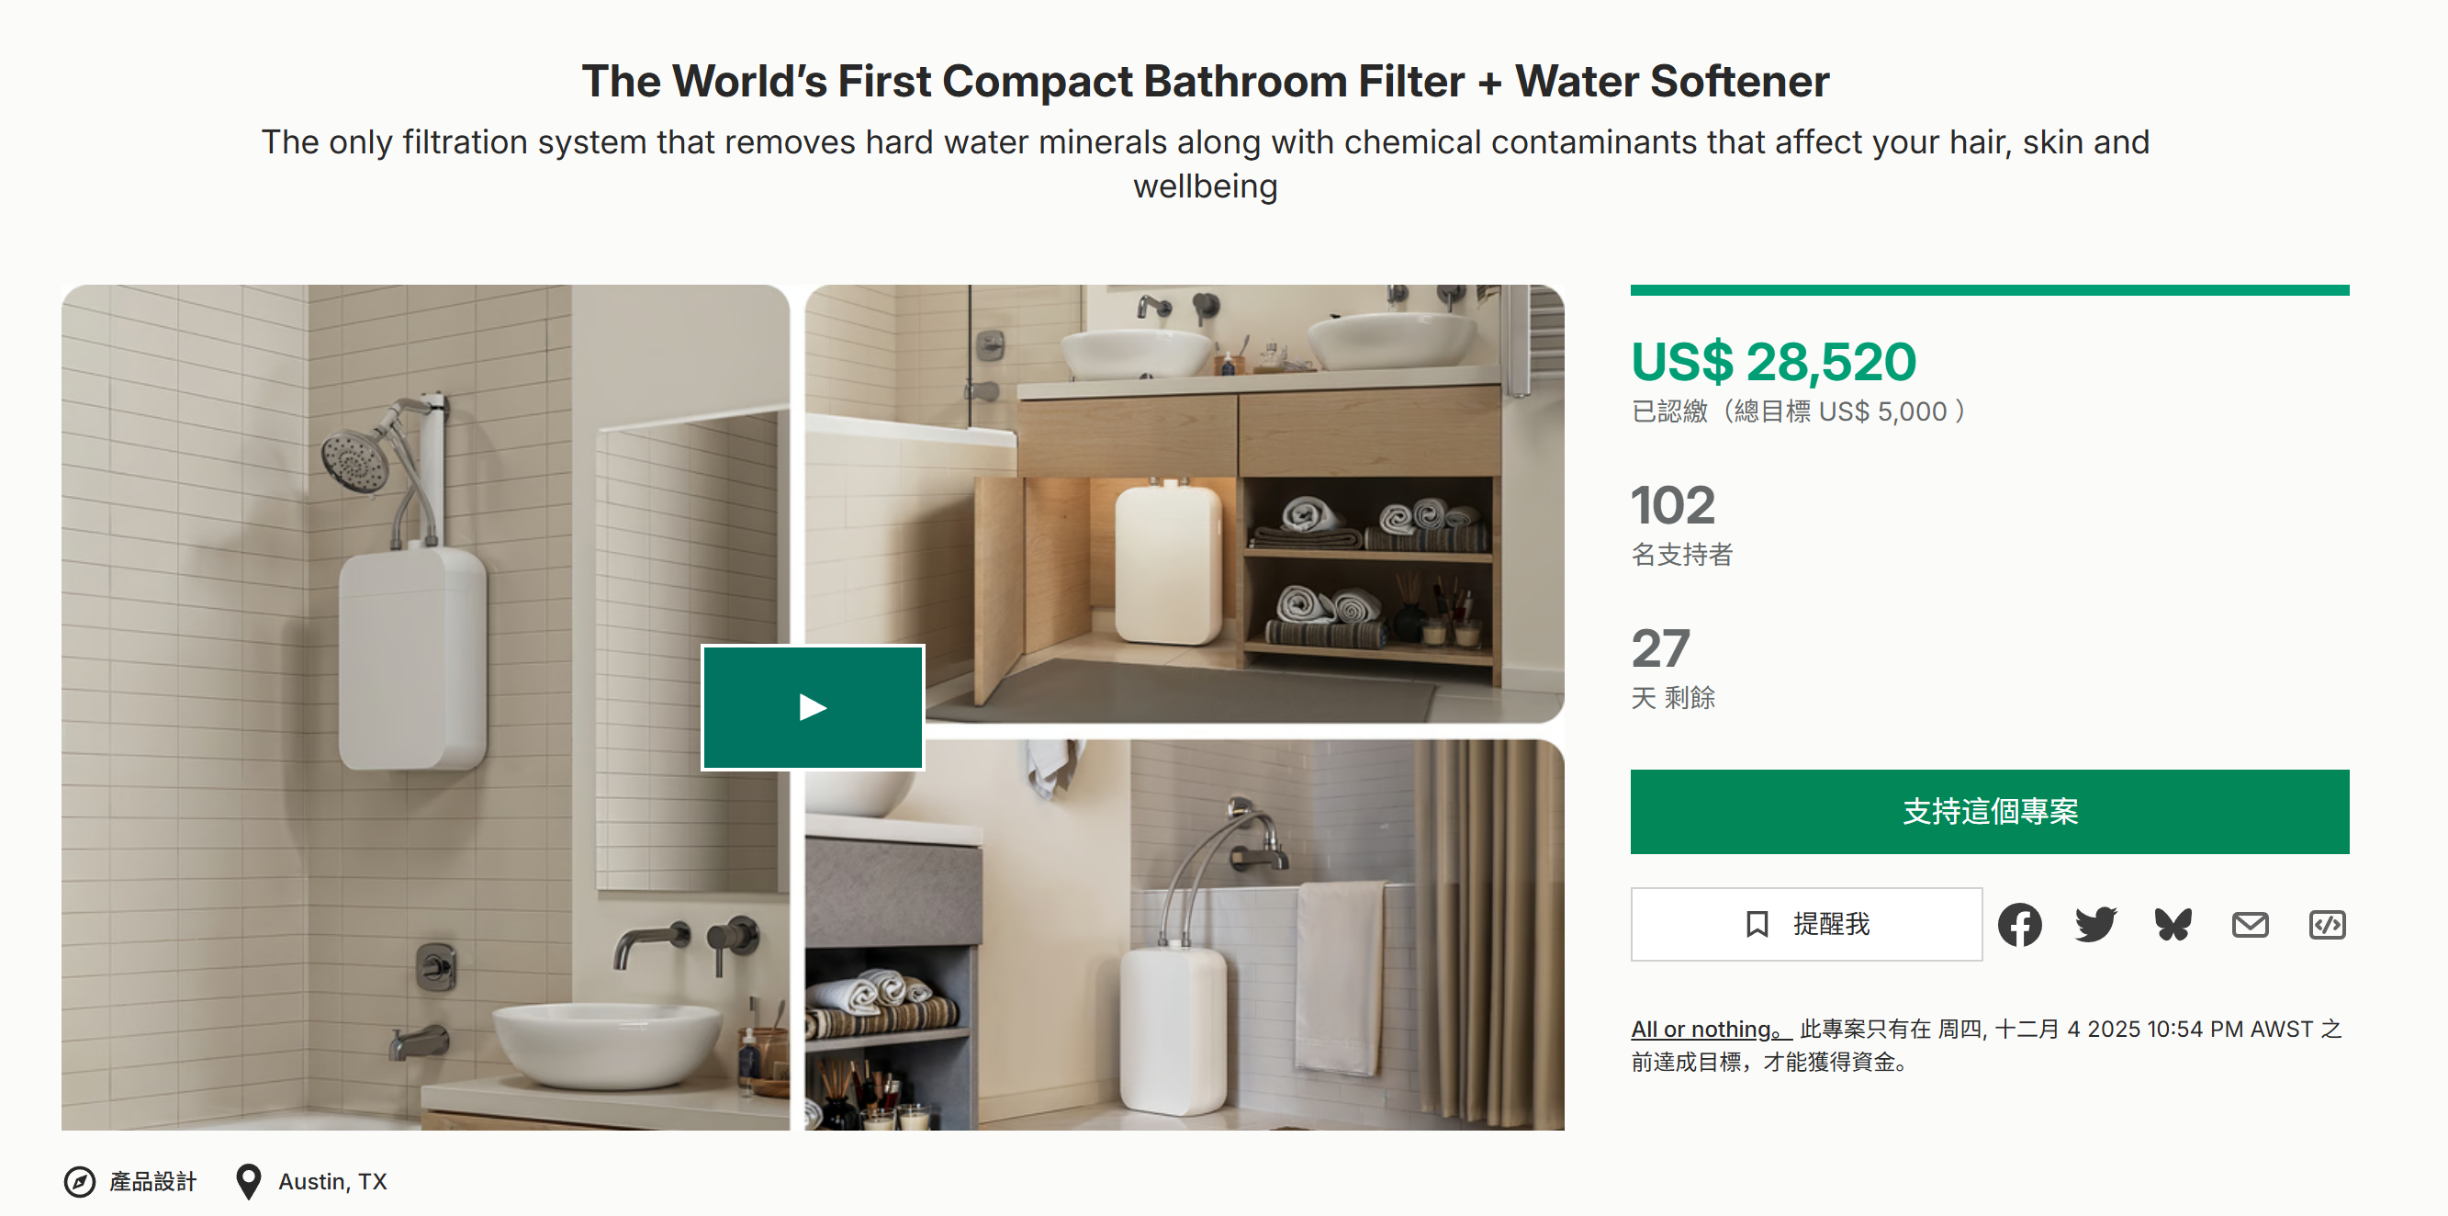Screen dimensions: 2448x1216
Task: Click the 27 days remaining figure
Action: 1660,648
